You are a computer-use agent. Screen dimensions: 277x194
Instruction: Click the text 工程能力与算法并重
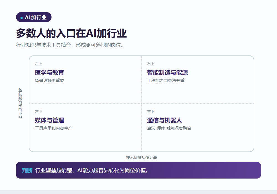tap(166, 81)
